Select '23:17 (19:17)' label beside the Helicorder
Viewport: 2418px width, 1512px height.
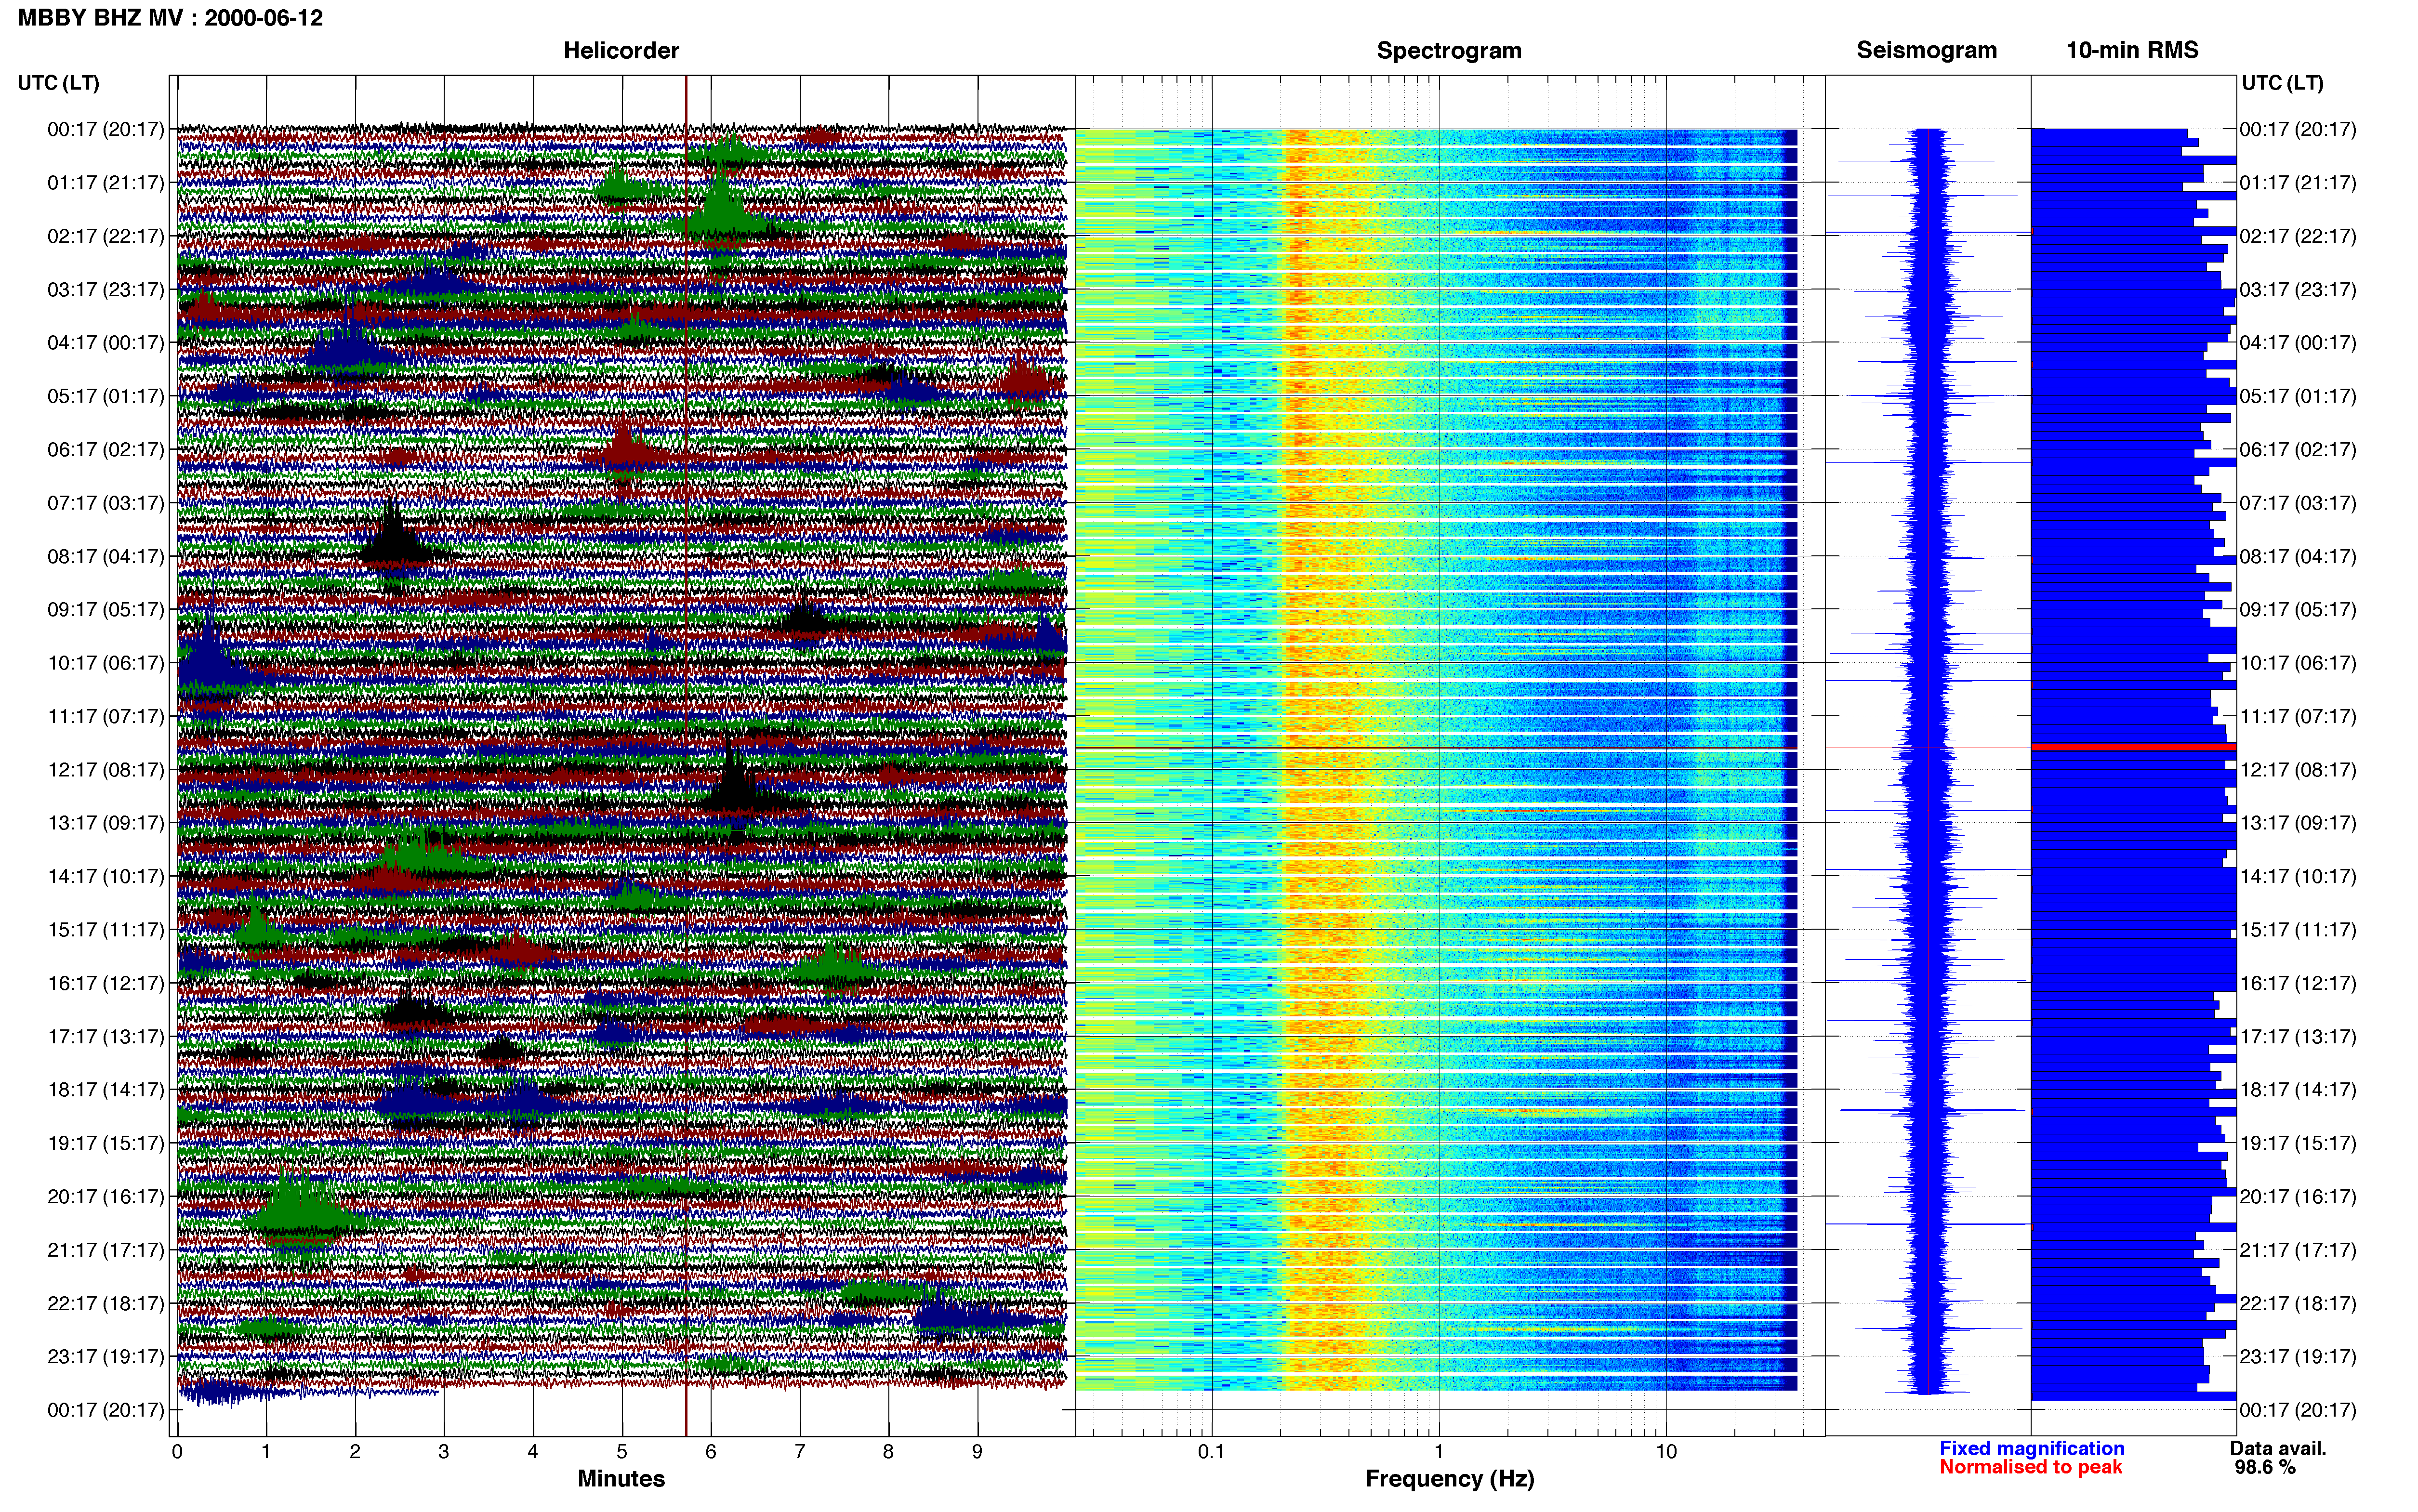click(x=106, y=1357)
